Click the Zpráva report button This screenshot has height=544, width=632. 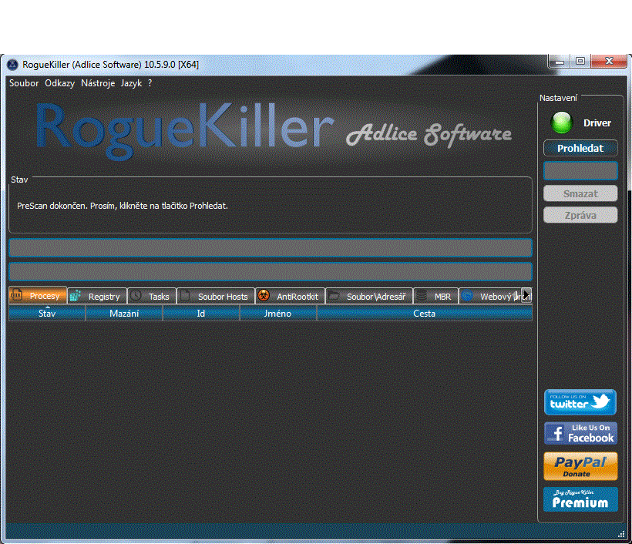tap(580, 215)
